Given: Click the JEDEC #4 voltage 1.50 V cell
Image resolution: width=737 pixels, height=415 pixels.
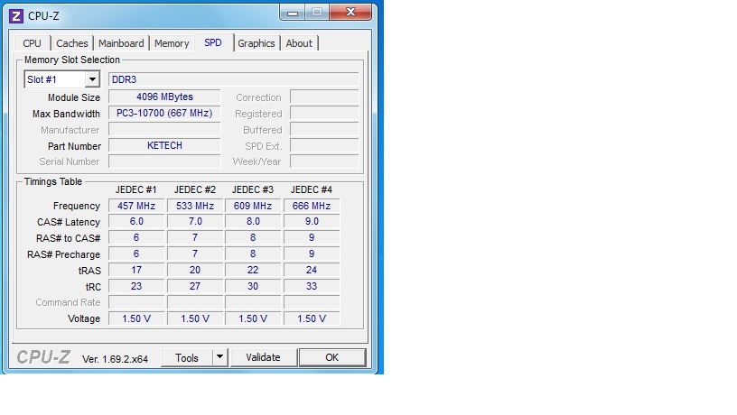Looking at the screenshot, I should pyautogui.click(x=312, y=318).
